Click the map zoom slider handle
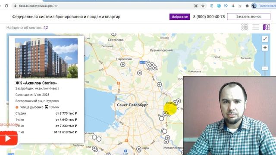 coord(265,68)
